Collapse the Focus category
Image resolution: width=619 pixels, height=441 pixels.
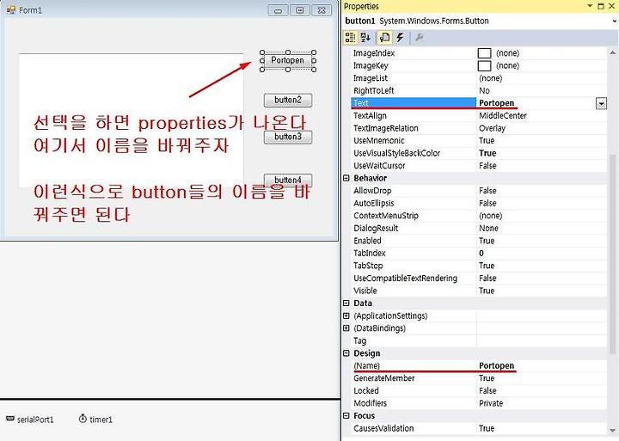pos(346,416)
